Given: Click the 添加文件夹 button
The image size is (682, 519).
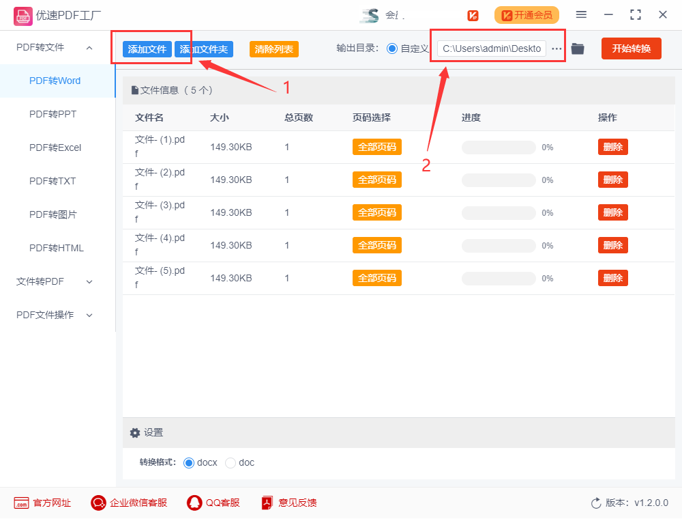Looking at the screenshot, I should click(204, 49).
